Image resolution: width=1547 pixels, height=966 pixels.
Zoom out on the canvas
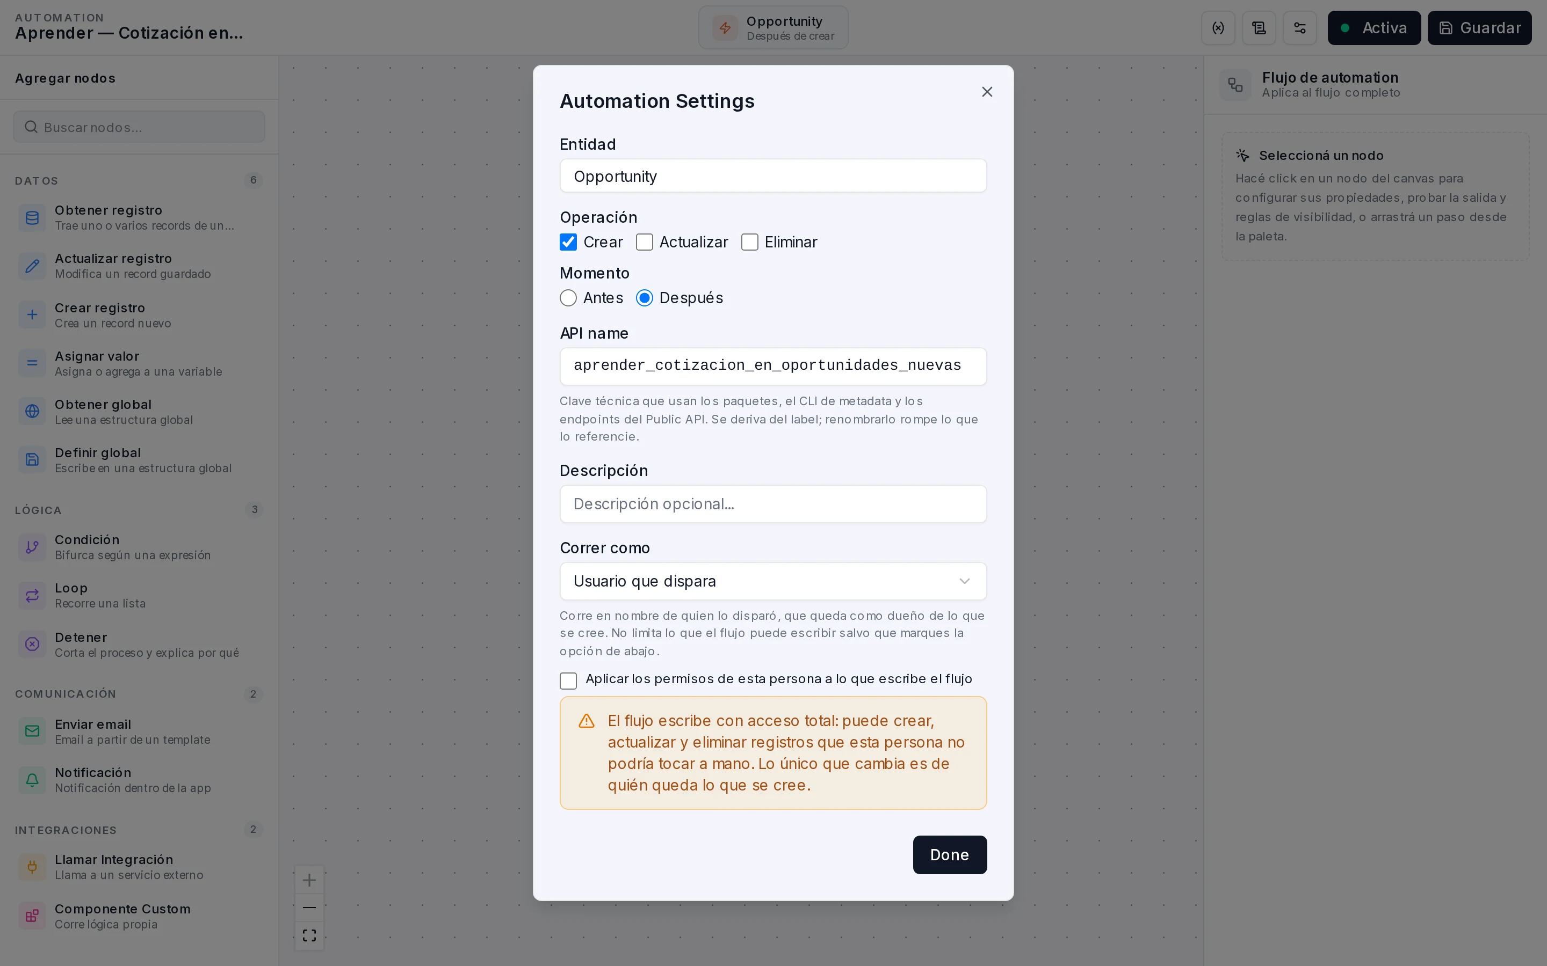point(309,908)
